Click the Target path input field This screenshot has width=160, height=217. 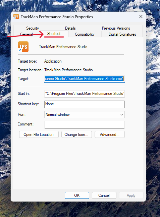tap(85, 79)
